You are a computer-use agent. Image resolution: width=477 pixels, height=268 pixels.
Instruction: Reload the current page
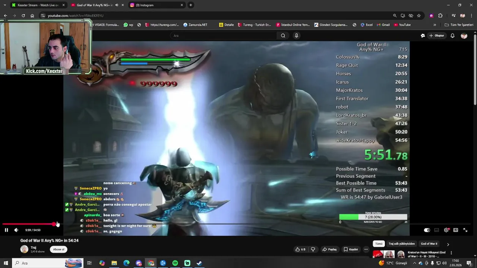[23, 16]
